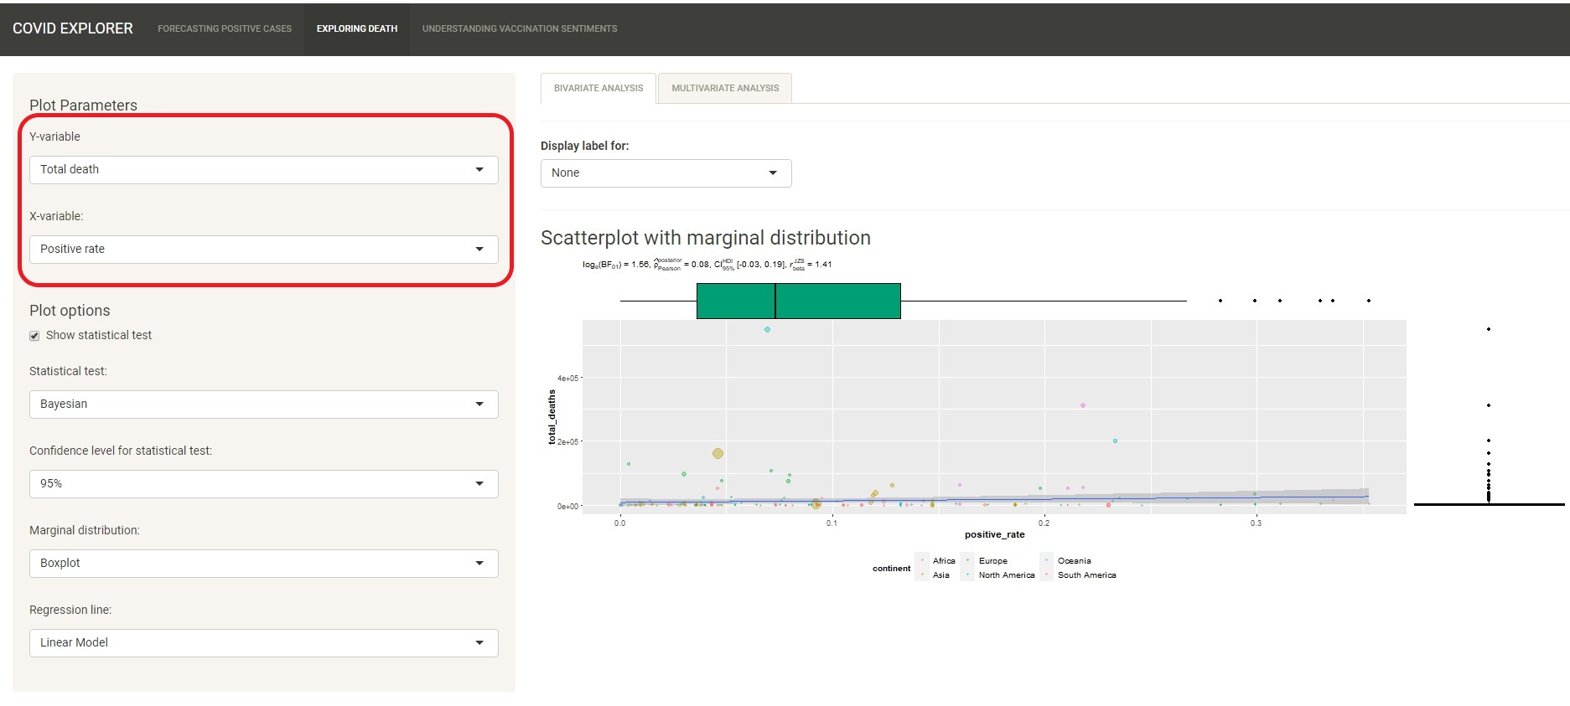
Task: Open Understanding Vaccination Sentiments in the navbar
Action: point(519,28)
